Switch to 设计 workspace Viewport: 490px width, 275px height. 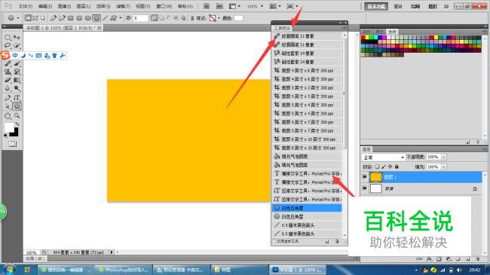tap(398, 6)
